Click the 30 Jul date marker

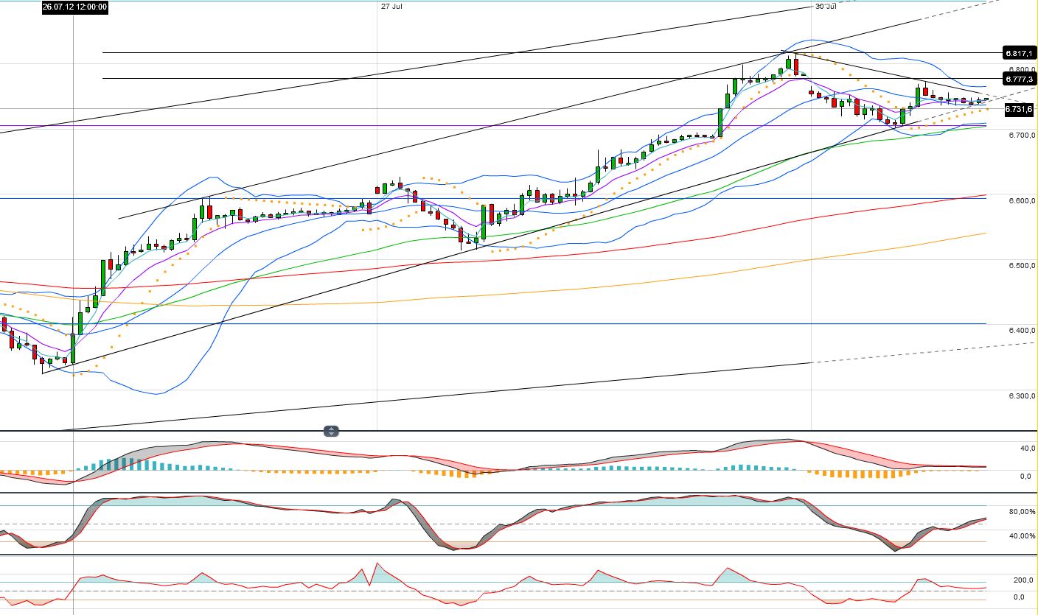[x=825, y=7]
